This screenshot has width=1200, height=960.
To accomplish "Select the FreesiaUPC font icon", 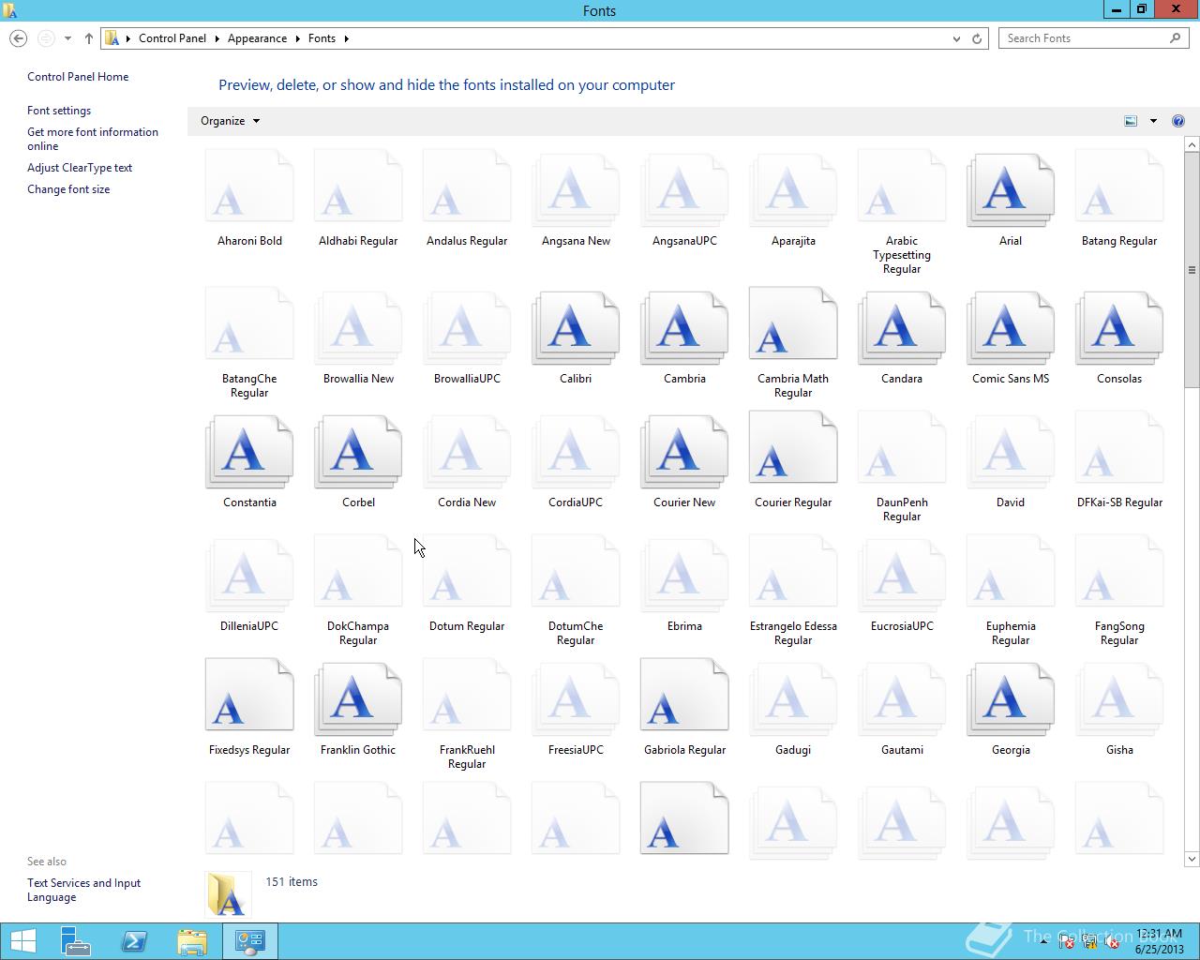I will pyautogui.click(x=576, y=700).
